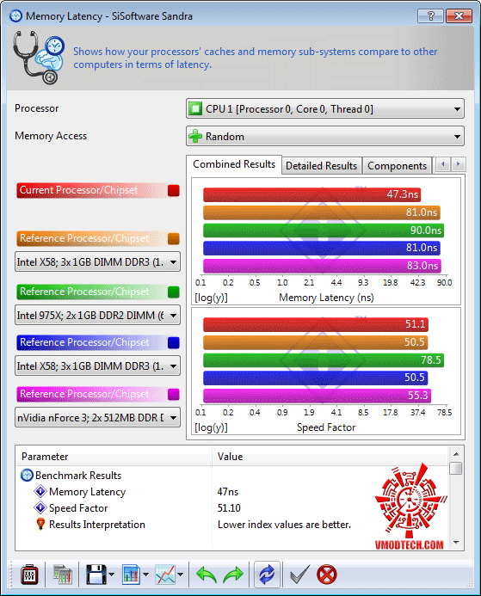
Task: Click the green reference color swatch
Action: click(174, 292)
